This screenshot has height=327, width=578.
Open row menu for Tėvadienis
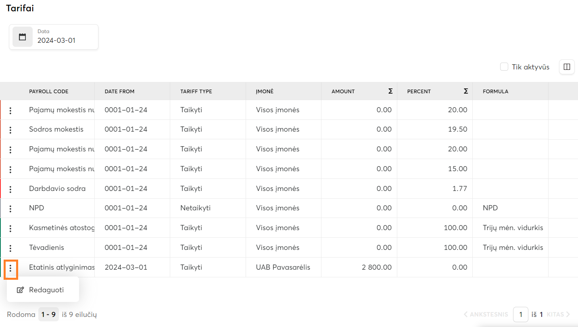(10, 248)
